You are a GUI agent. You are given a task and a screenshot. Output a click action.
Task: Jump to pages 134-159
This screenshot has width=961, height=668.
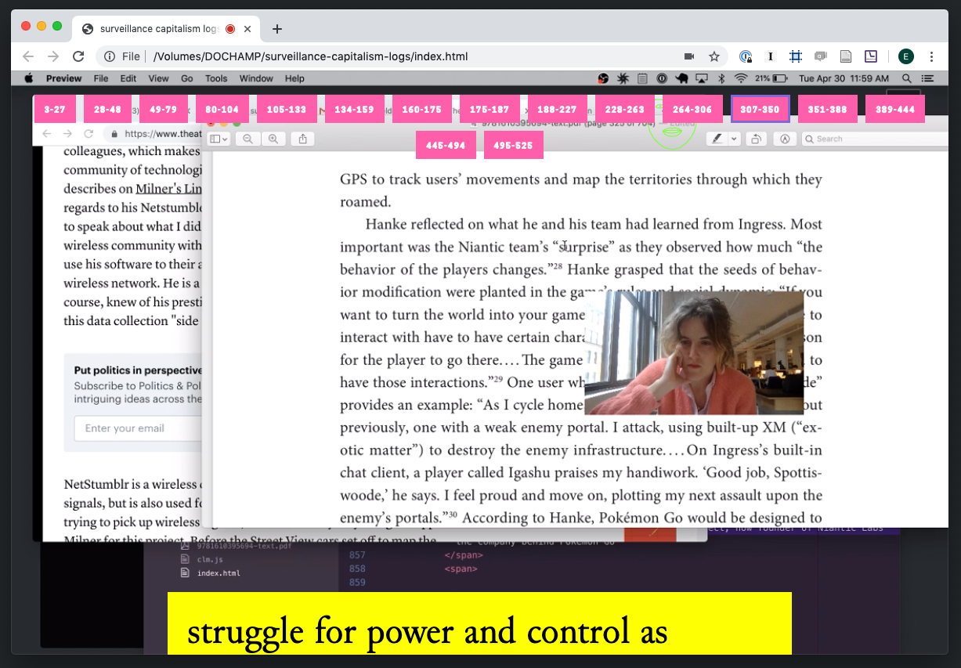click(354, 110)
